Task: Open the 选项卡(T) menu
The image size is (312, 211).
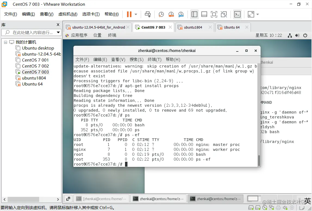Action: 91,14
